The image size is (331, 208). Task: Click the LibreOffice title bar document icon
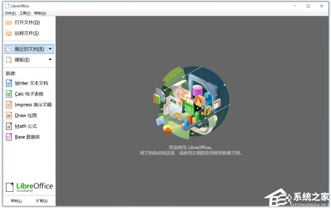(x=7, y=6)
